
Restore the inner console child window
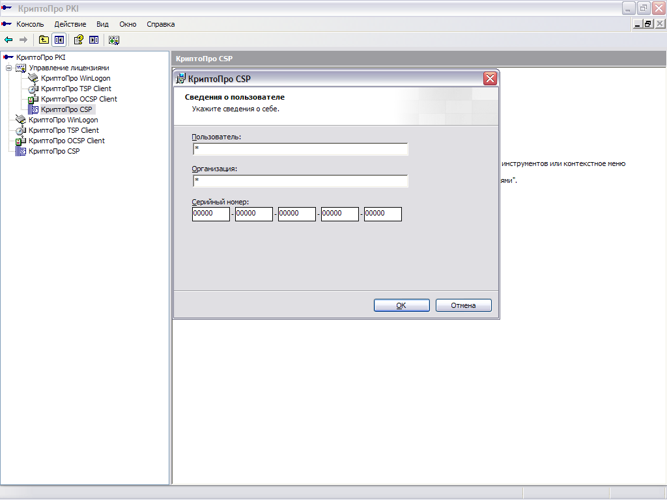coord(648,24)
